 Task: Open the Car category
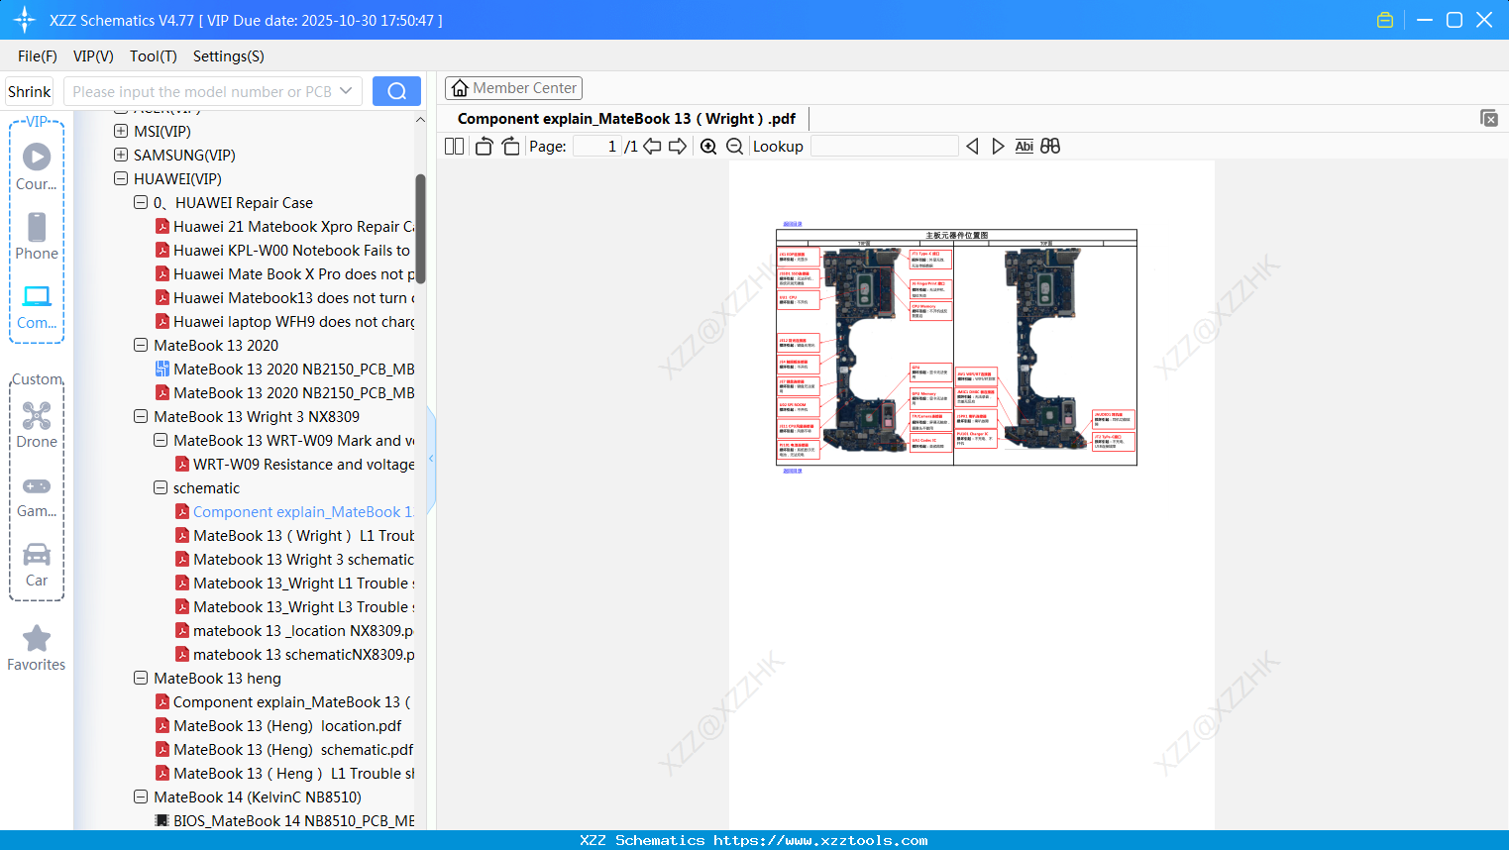[x=37, y=564]
